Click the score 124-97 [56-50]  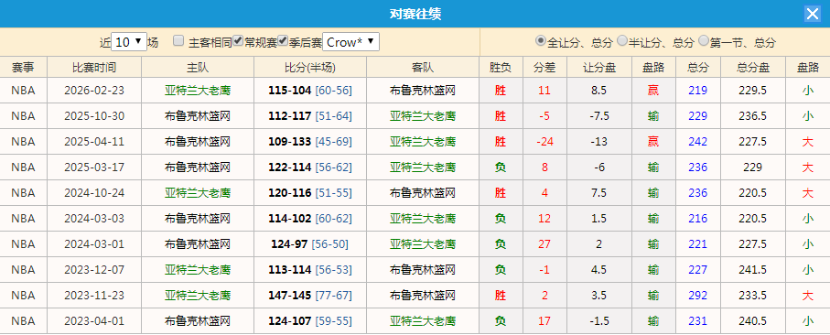[x=310, y=244]
